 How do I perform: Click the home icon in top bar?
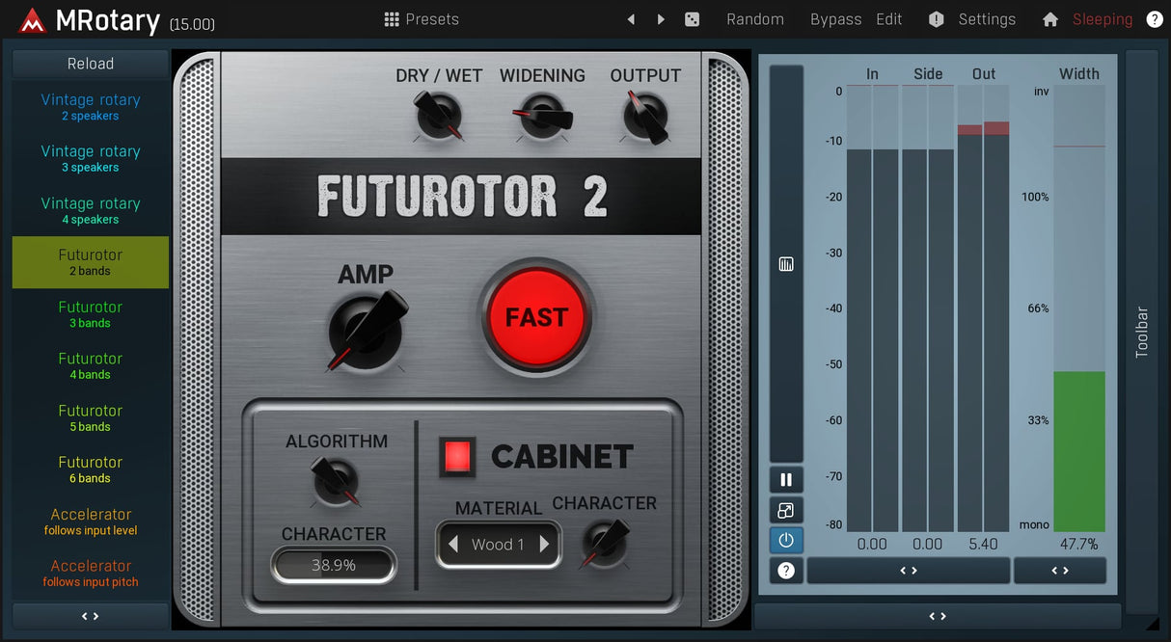point(1050,19)
